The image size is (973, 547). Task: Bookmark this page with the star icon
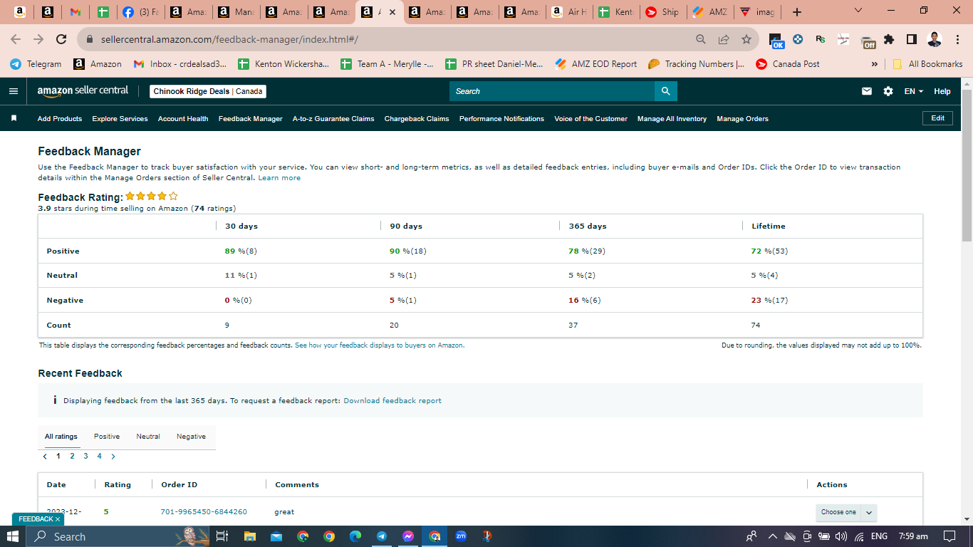coord(746,39)
